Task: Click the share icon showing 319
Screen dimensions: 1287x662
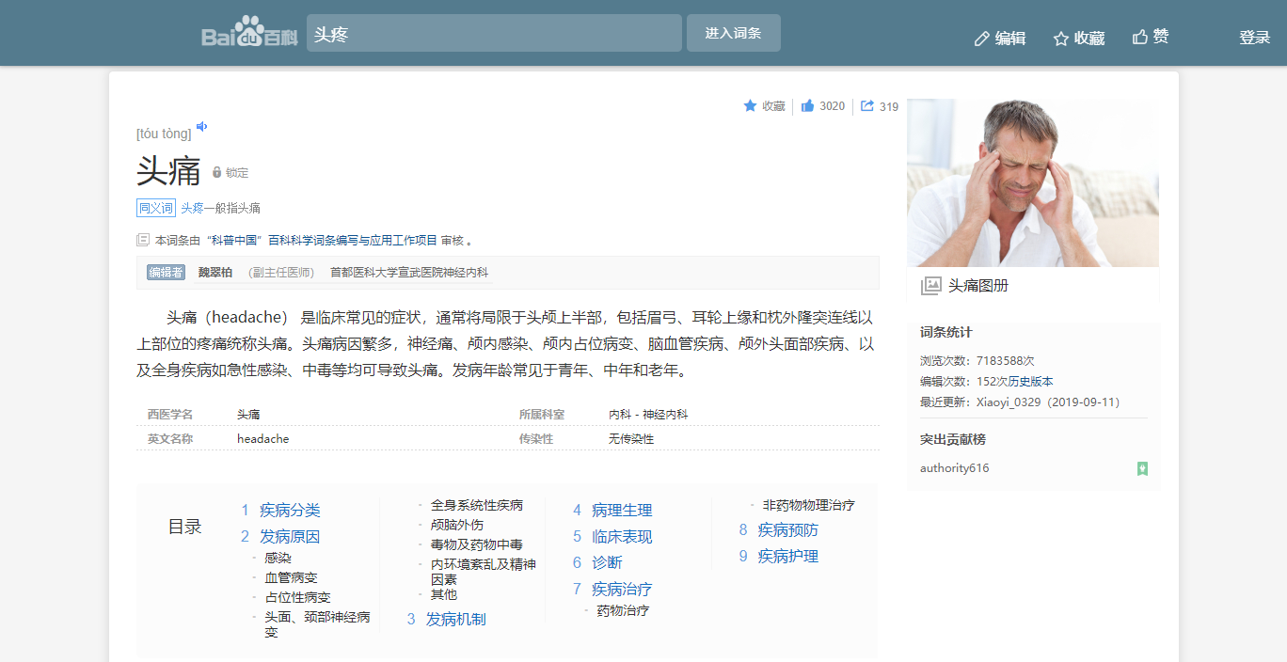Action: tap(867, 105)
